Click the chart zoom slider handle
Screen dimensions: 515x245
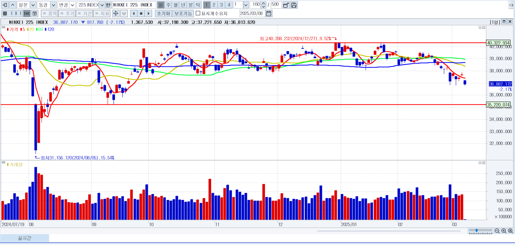[x=476, y=230]
